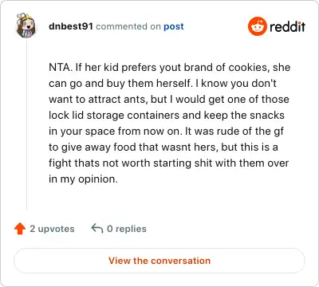Open the Reddit Snoo logo icon
This screenshot has height=287, width=319.
pos(257,26)
